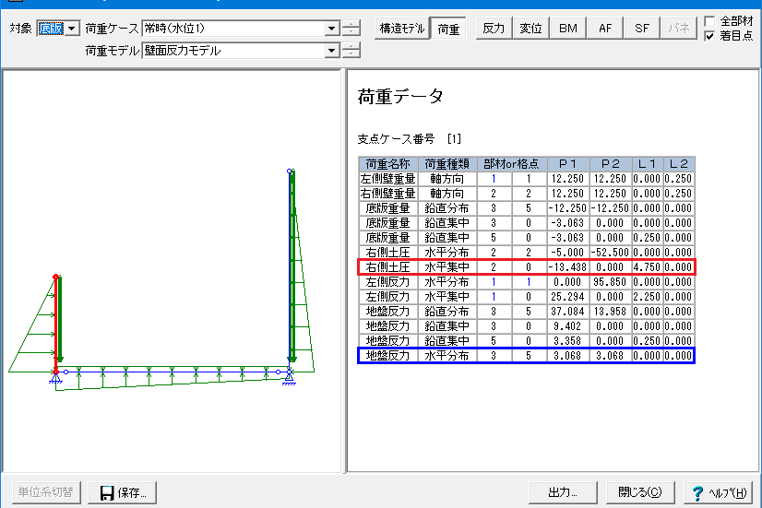Screen dimensions: 762x508
Task: Click the value -52.500 cell
Action: (x=610, y=253)
